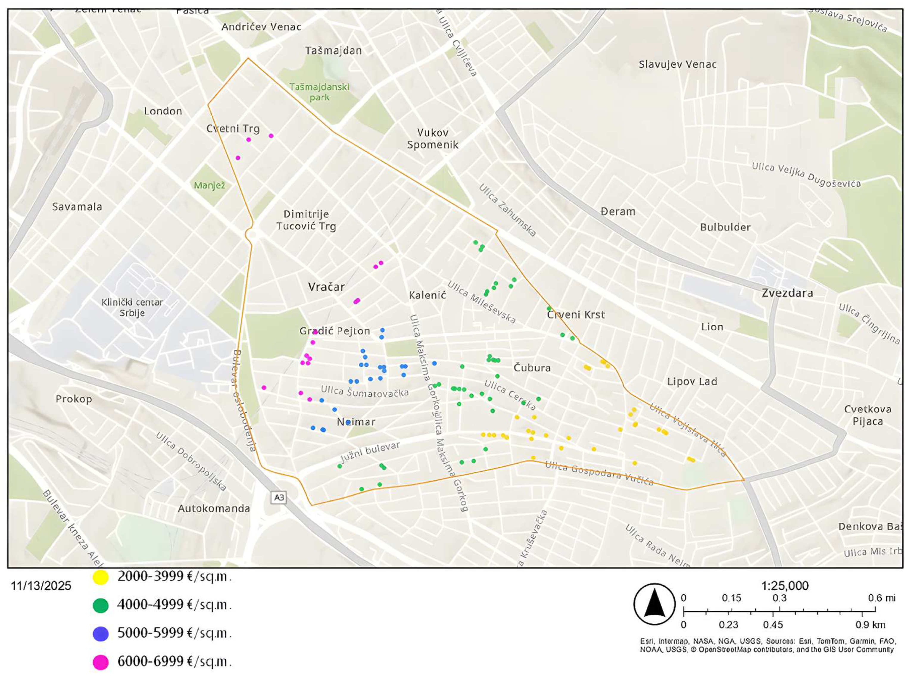The width and height of the screenshot is (911, 681).
Task: Click the A3 highway shield marker
Action: [279, 497]
